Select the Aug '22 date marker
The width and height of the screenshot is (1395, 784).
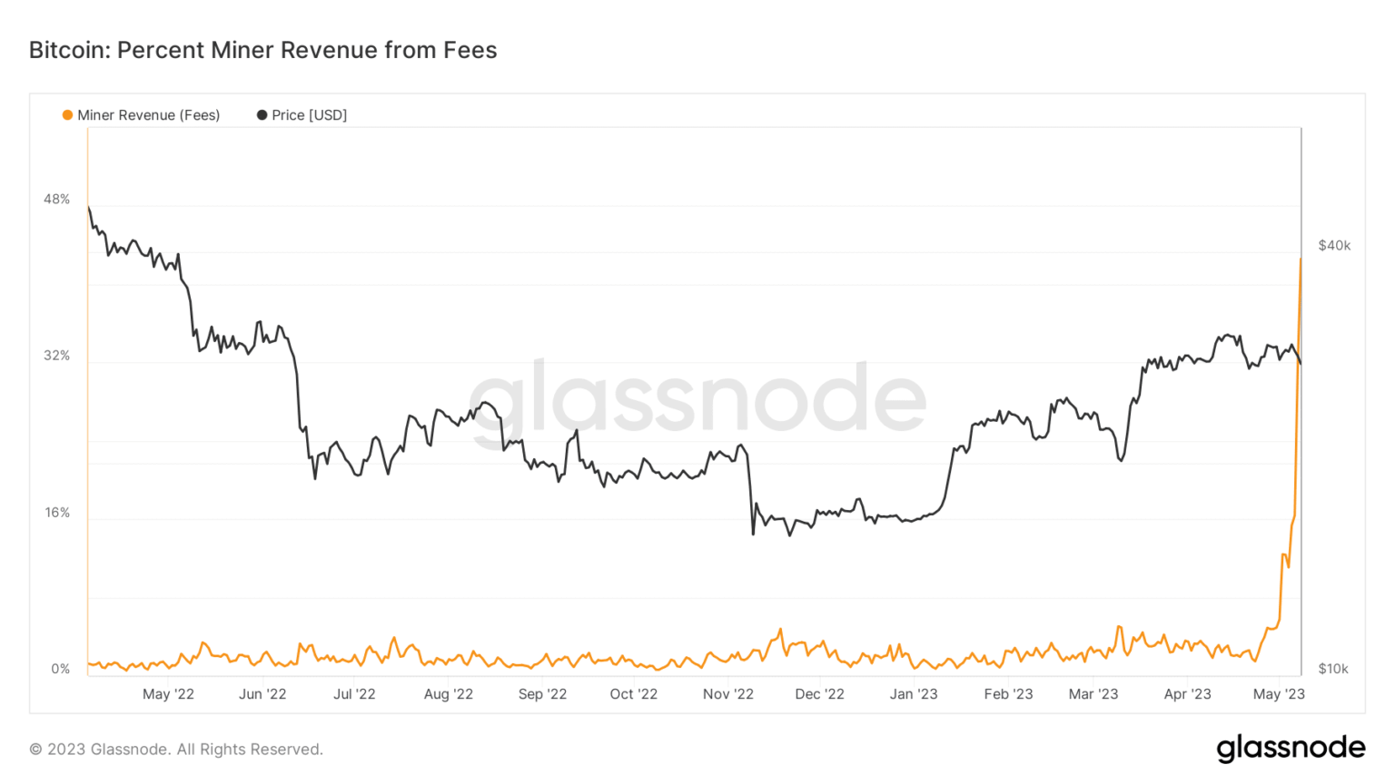click(449, 694)
